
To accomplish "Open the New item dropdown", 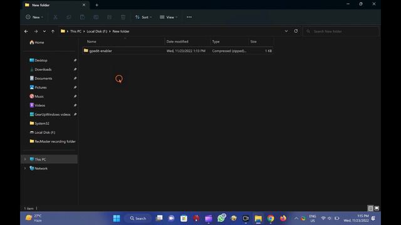I will [x=34, y=17].
